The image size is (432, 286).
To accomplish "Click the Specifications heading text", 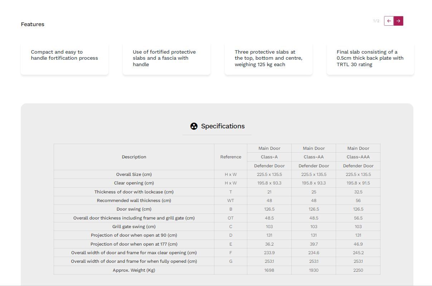I will click(223, 126).
